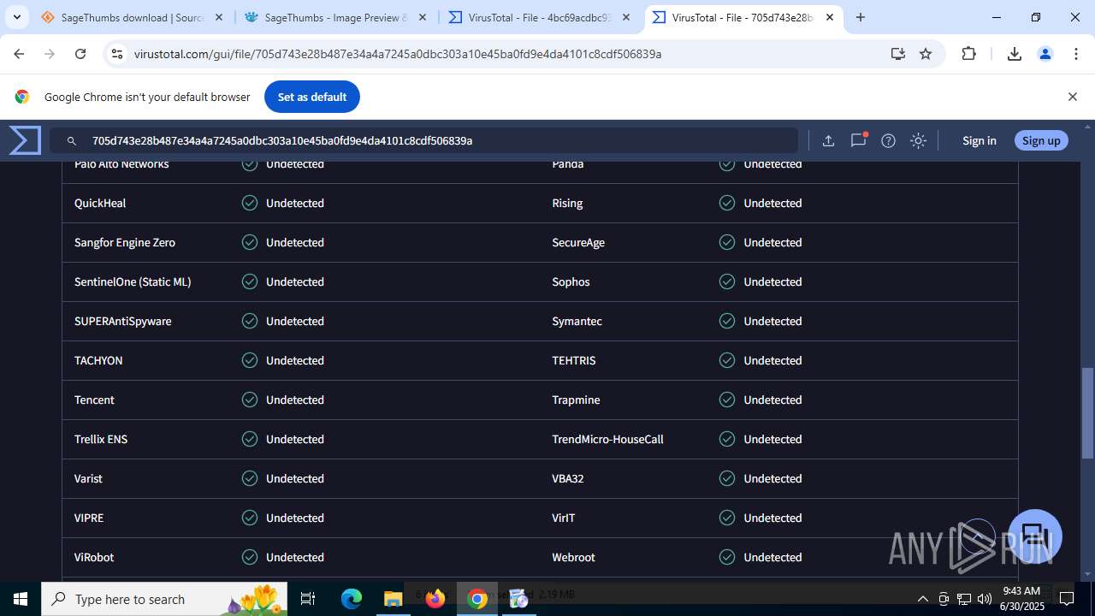Click the Sophos engine name

coord(571,281)
